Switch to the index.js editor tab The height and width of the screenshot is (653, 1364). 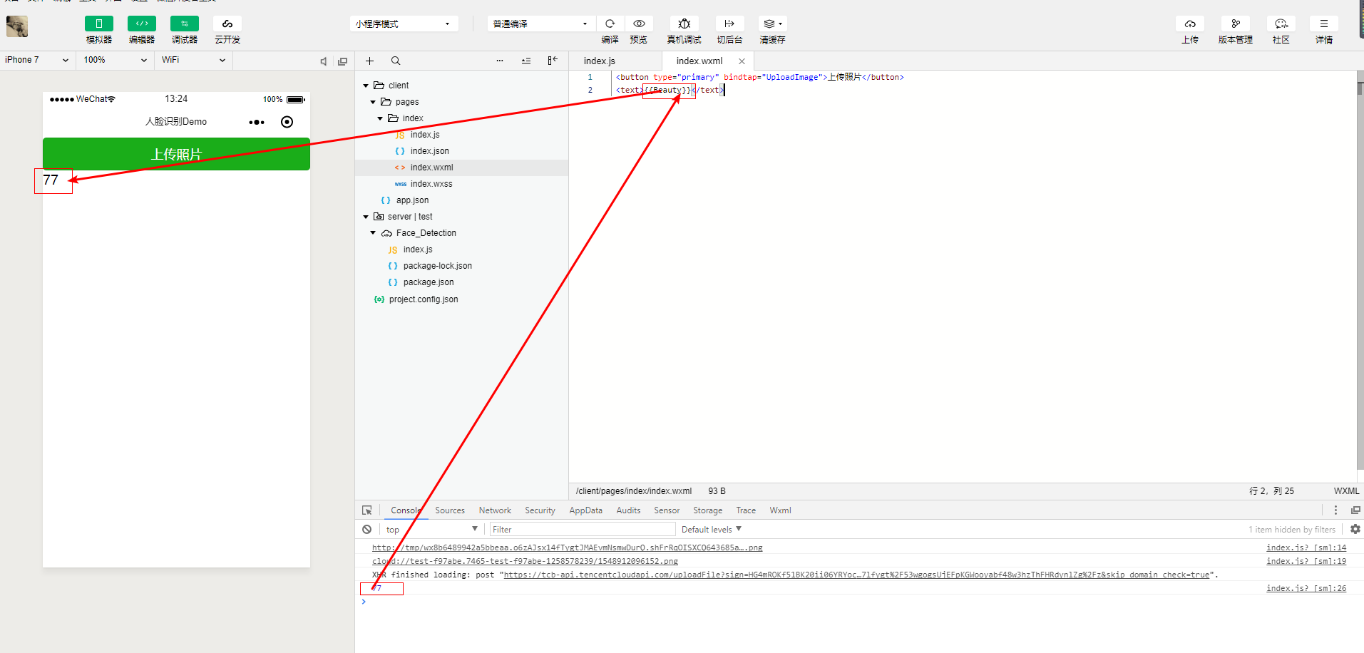(x=599, y=61)
